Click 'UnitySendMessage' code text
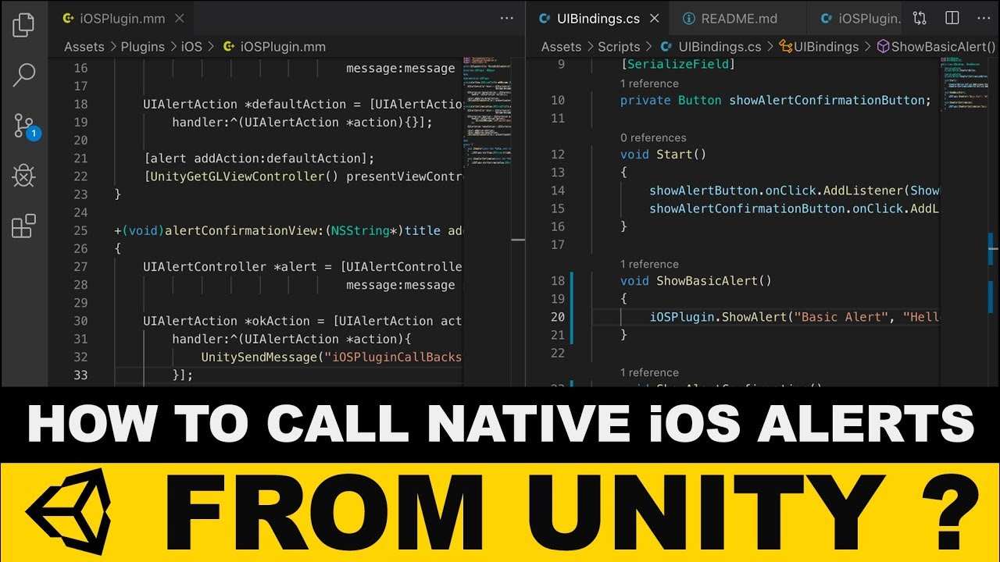The width and height of the screenshot is (1000, 562). tap(259, 357)
